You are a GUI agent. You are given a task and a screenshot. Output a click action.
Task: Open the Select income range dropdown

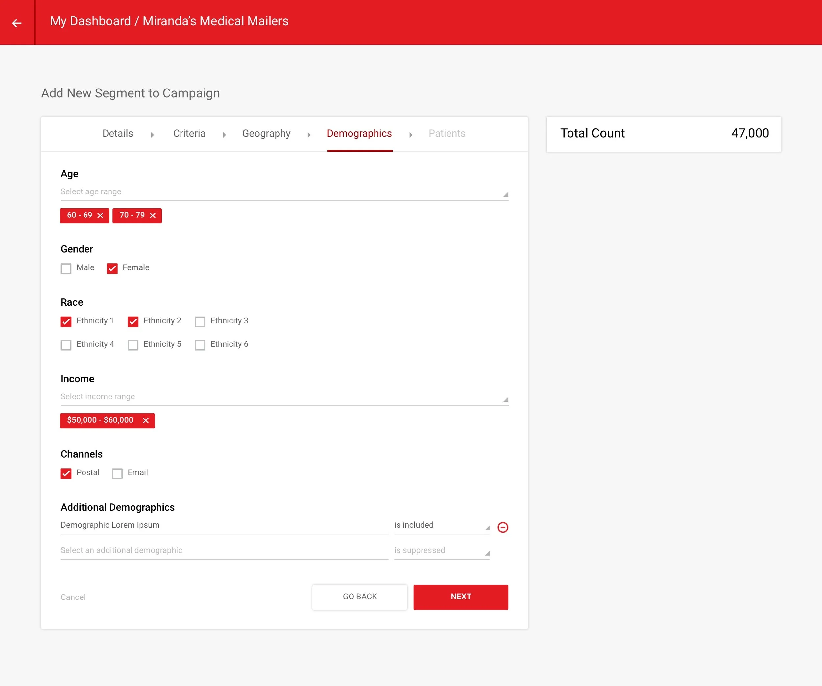(x=284, y=397)
